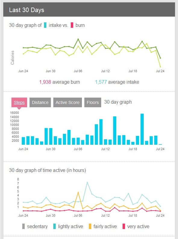Click the red burn legend swatch
The image size is (178, 239).
click(72, 25)
